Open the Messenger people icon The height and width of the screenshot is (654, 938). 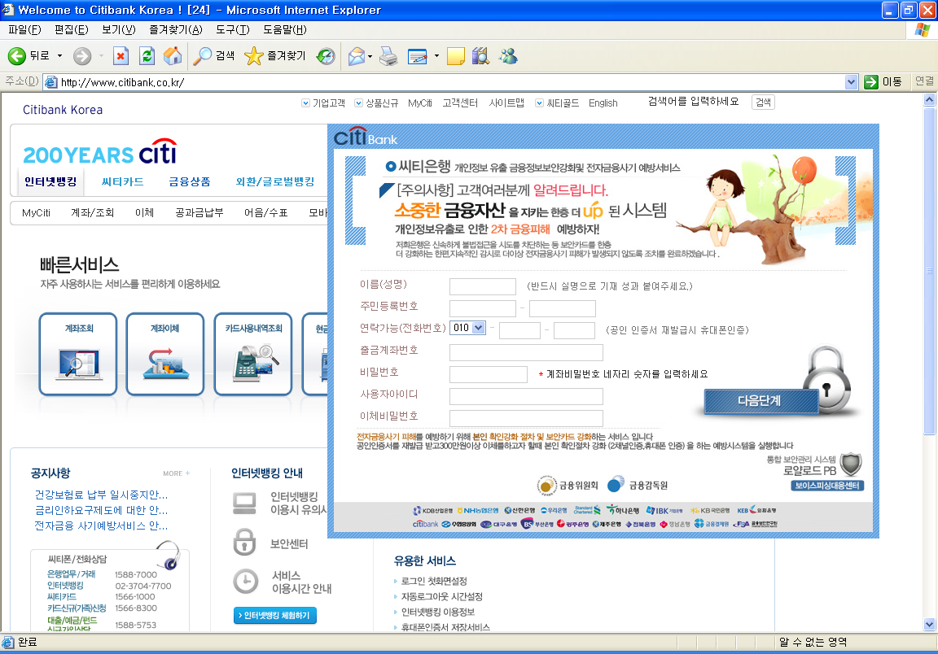click(508, 56)
